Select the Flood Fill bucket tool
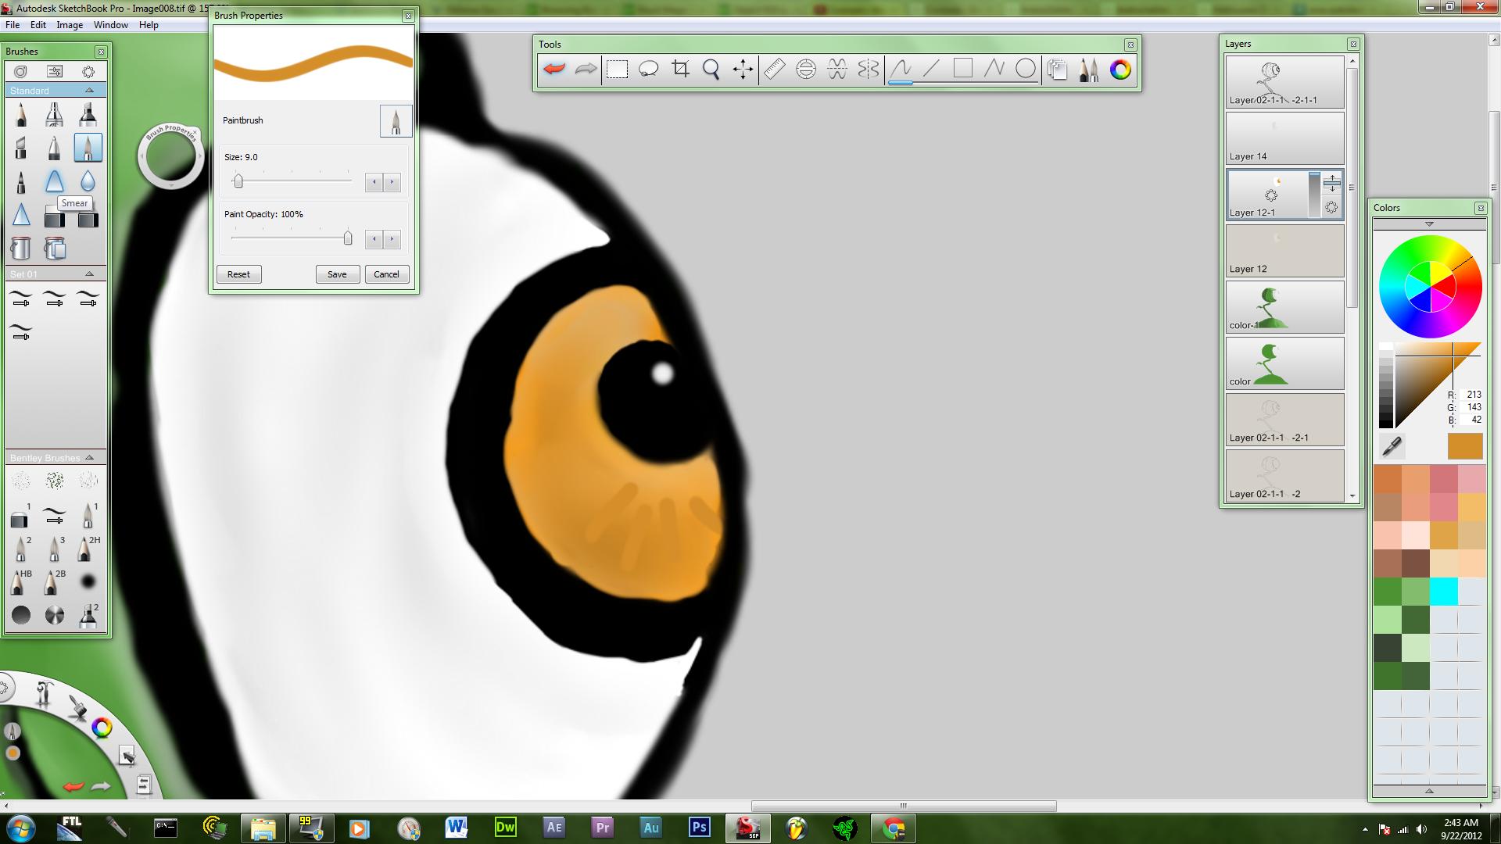1501x844 pixels. (x=21, y=249)
